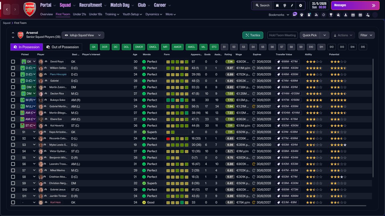Image resolution: width=385 pixels, height=216 pixels.
Task: Open the bookmark icon next to Search
Action: coord(277,5)
